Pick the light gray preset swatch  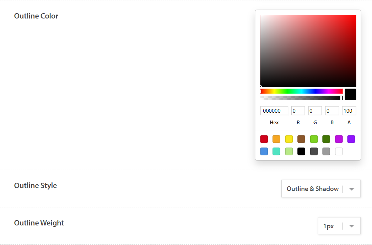point(326,151)
